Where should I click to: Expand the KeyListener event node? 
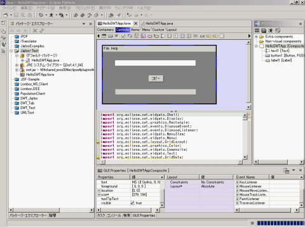238,182
